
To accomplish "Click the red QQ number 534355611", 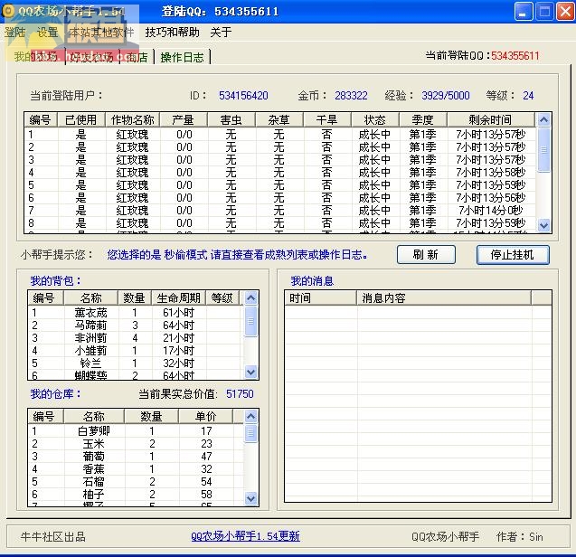I will click(x=515, y=56).
